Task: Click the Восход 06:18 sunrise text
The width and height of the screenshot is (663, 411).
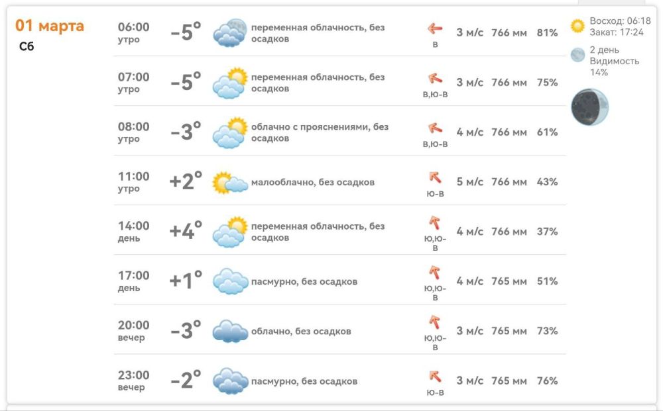Action: coord(620,21)
